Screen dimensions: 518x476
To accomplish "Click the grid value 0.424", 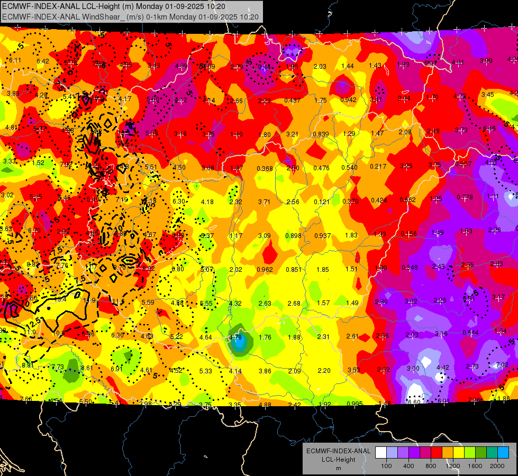I will pos(379,200).
